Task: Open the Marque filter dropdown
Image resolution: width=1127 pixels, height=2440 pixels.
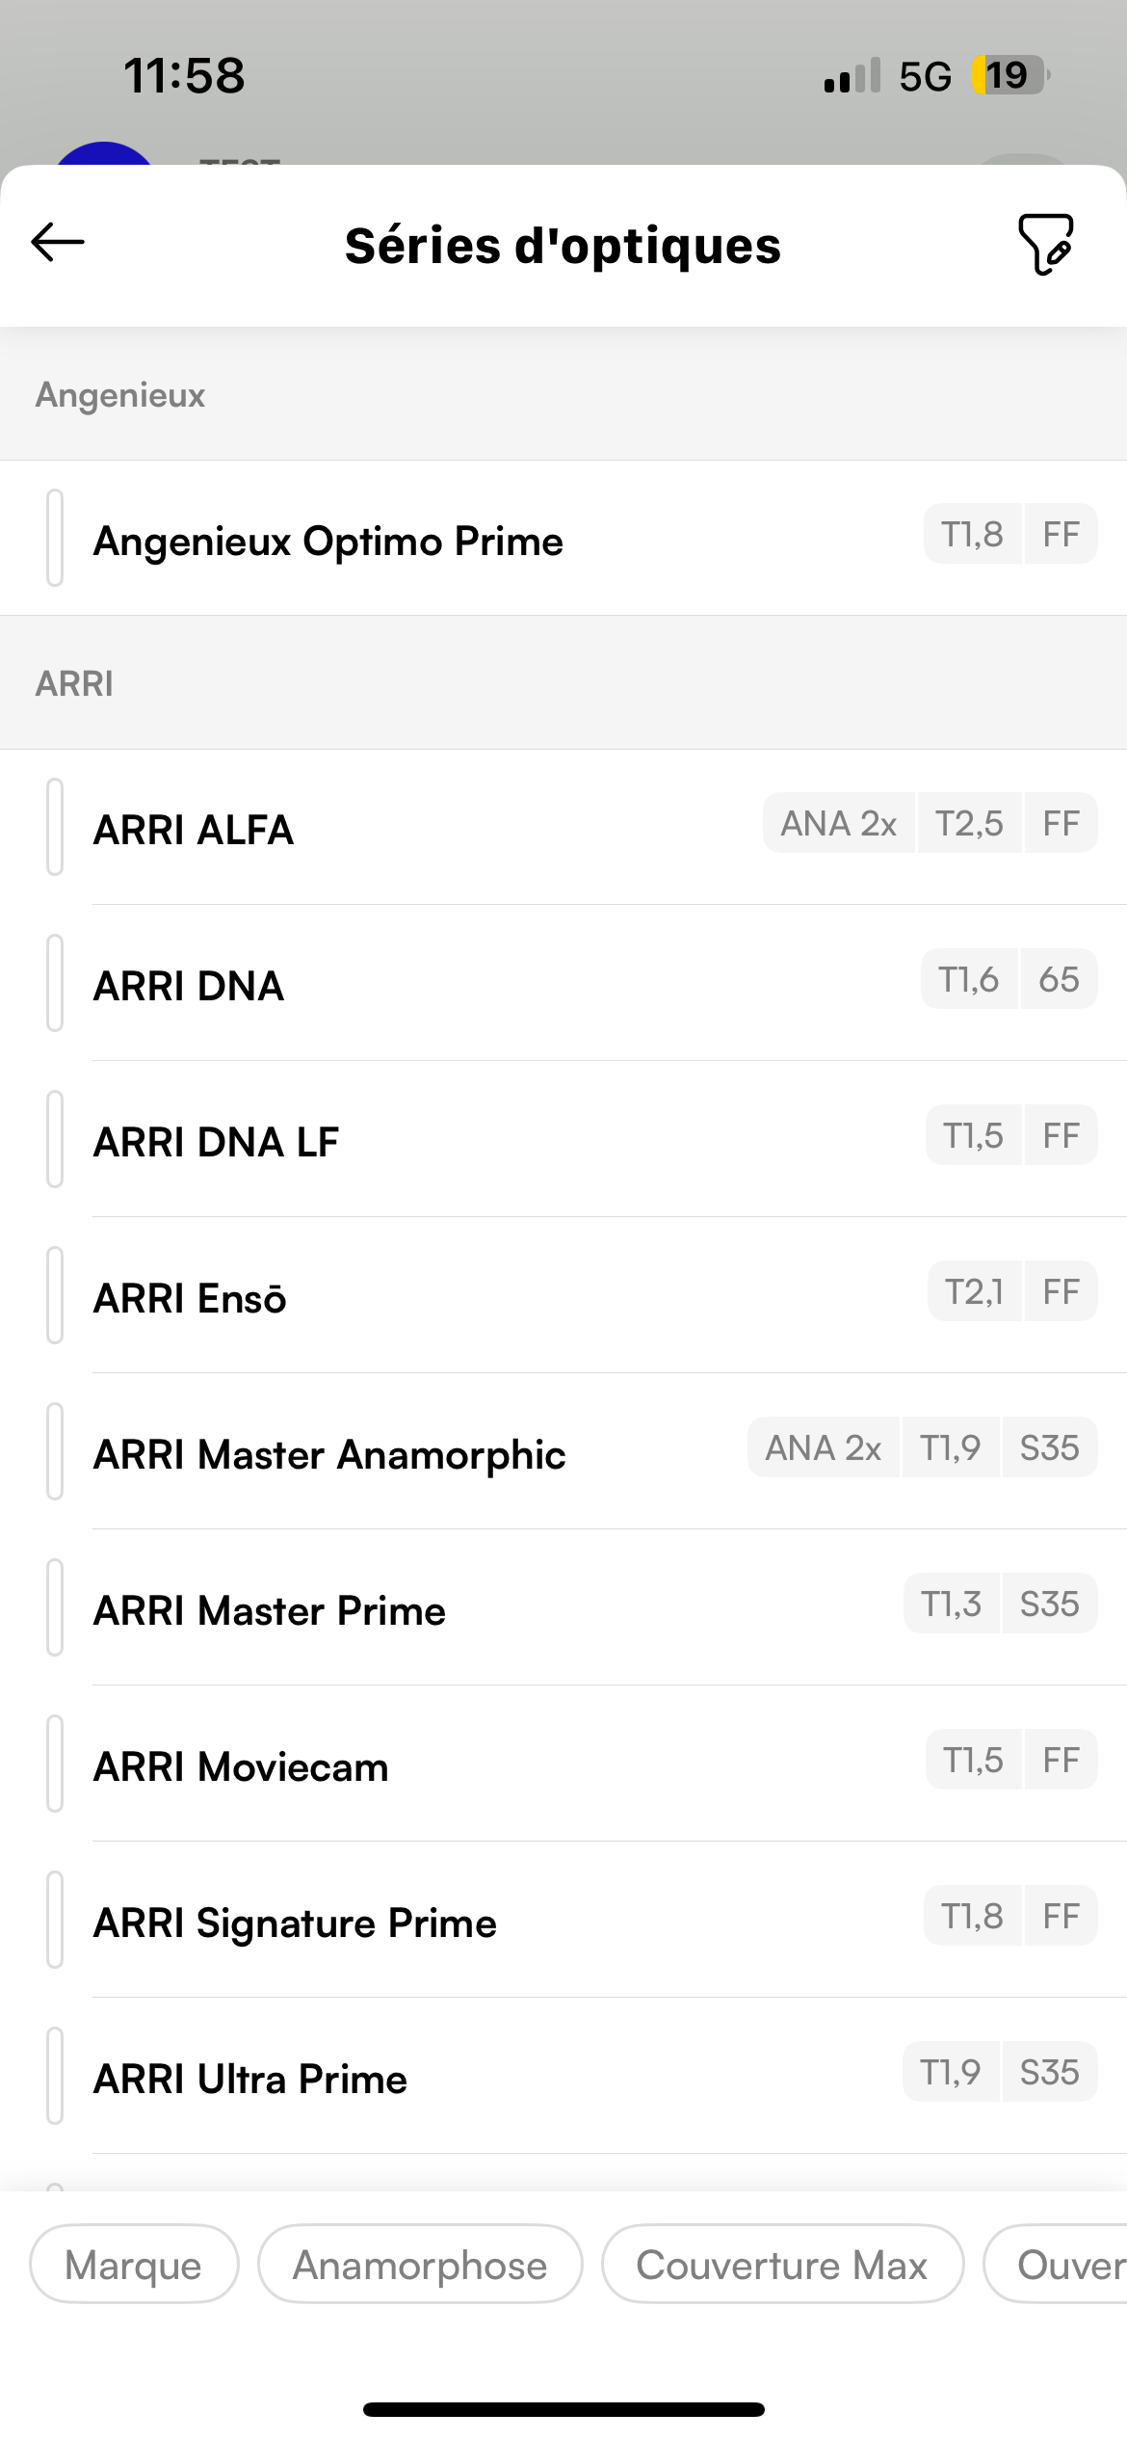Action: point(134,2265)
